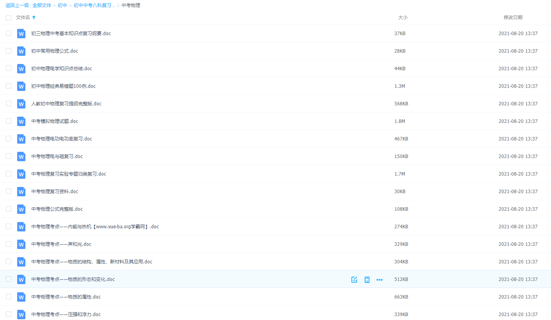Screen dimensions: 551x320
Task: Click Word icon of 中考物理考点——声和光.doc
Action: tap(21, 244)
